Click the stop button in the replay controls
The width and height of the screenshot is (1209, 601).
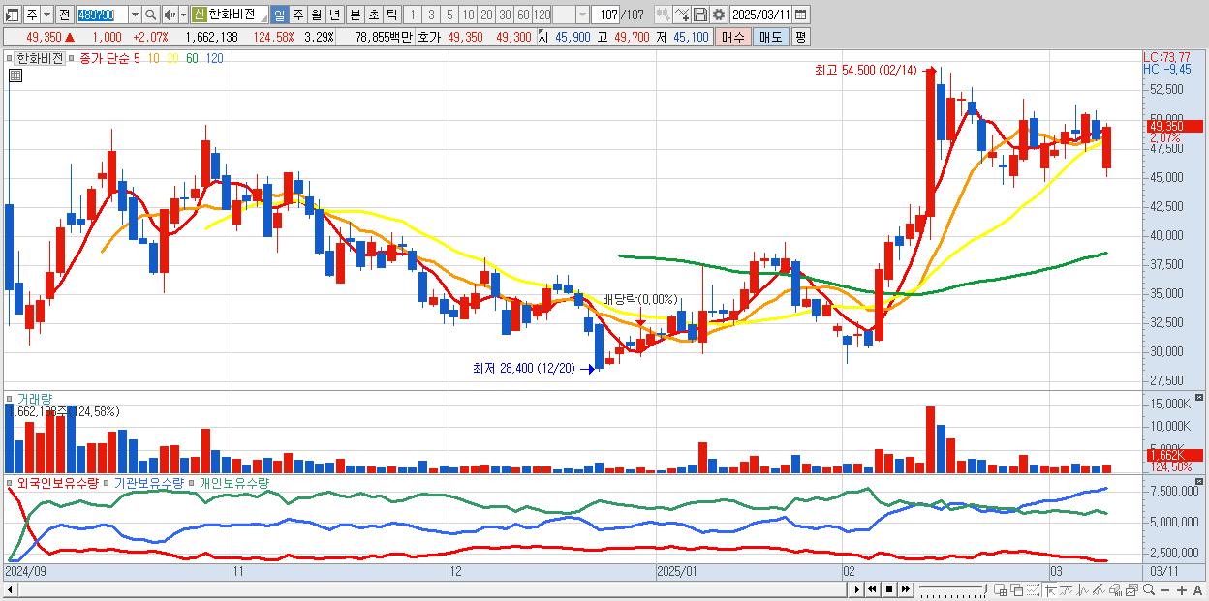pos(888,589)
